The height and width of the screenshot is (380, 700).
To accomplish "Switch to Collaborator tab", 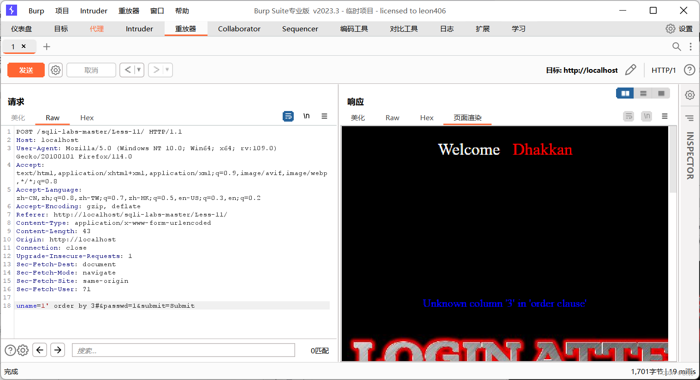I will 239,29.
